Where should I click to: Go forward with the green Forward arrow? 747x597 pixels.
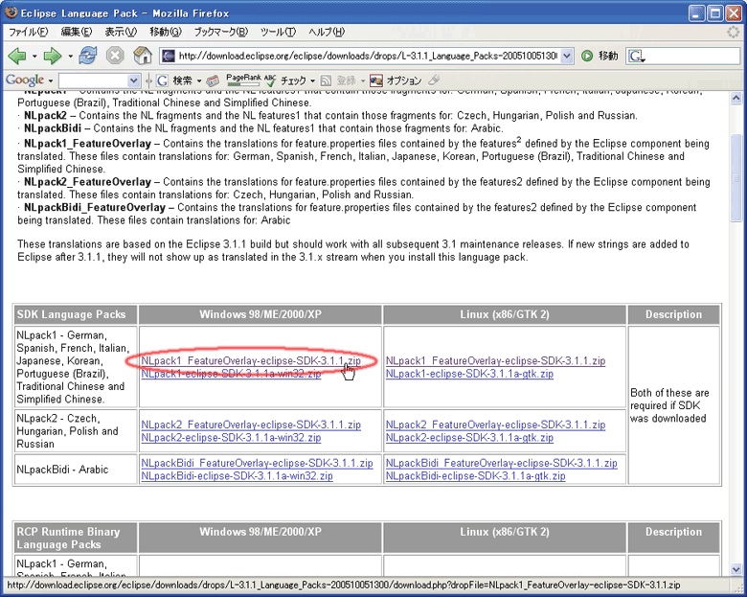click(53, 57)
